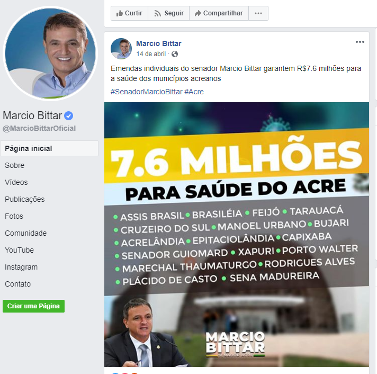377x374 pixels.
Task: Go to the Vídeos section
Action: [16, 182]
